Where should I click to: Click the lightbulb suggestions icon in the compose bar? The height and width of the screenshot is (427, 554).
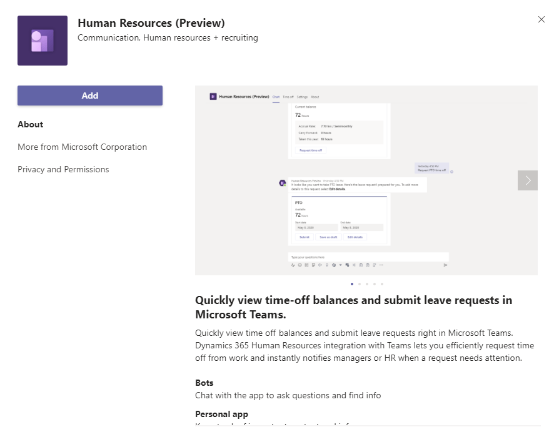(x=326, y=265)
